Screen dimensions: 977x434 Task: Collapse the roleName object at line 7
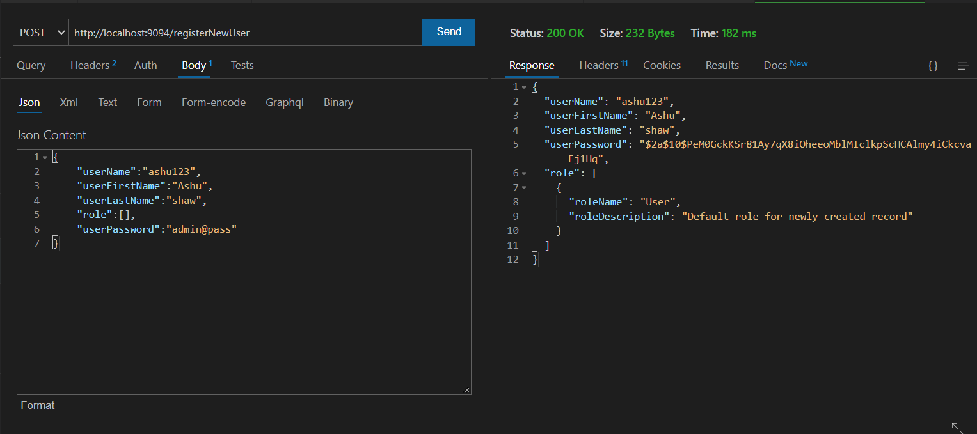[x=523, y=187]
